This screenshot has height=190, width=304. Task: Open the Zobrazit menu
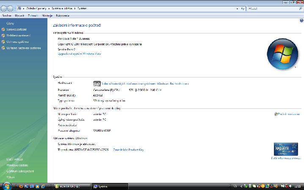click(x=33, y=16)
